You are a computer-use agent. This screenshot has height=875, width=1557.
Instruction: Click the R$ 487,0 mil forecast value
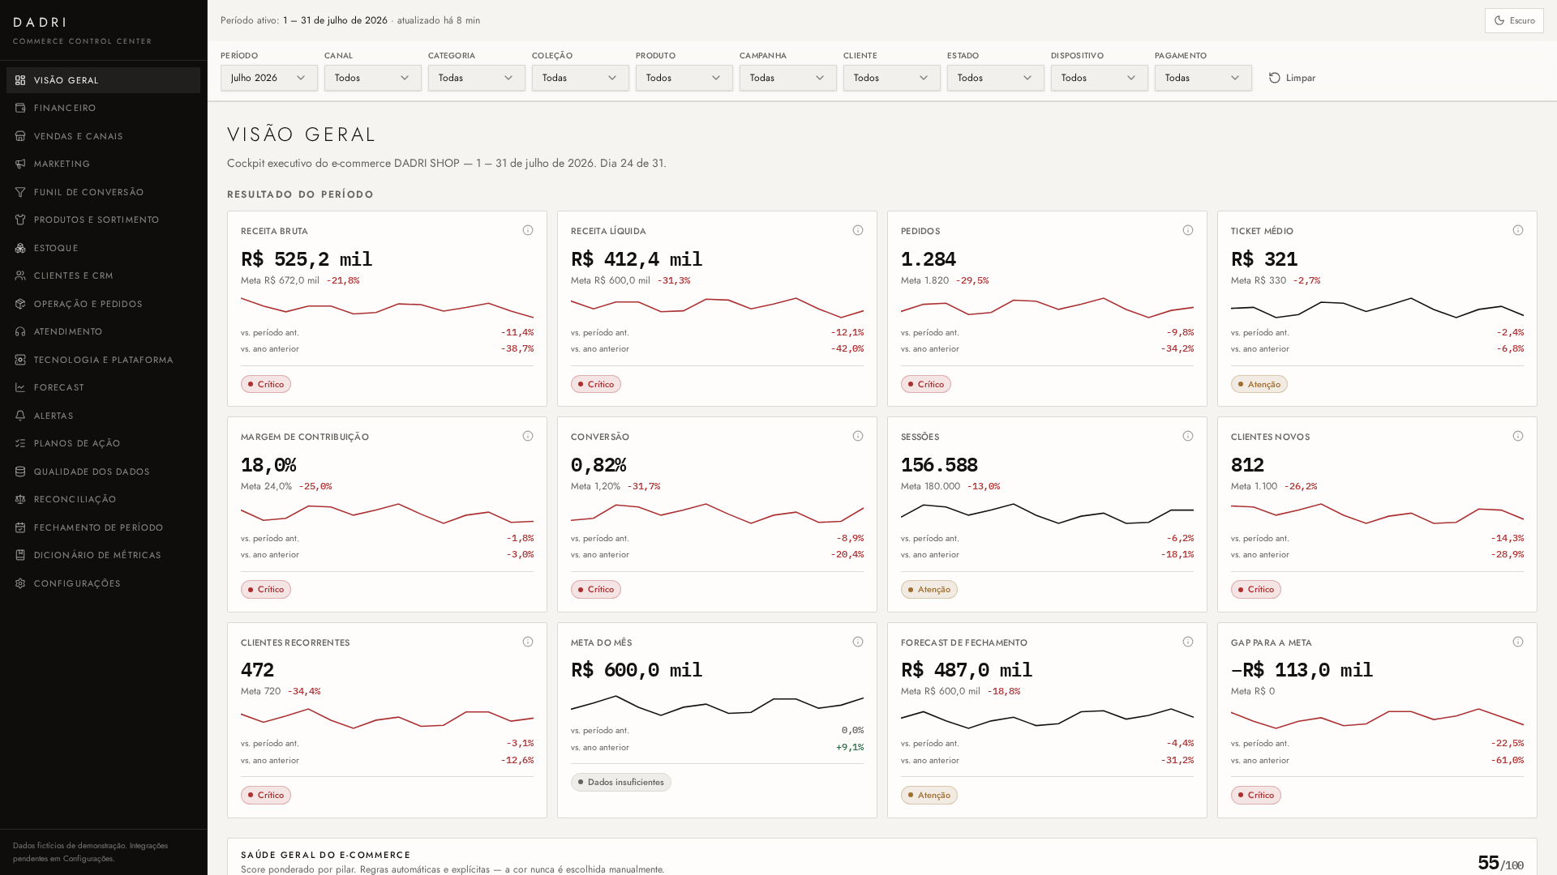[966, 671]
